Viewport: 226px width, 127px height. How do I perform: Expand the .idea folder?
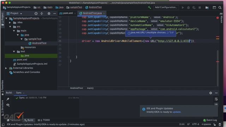(10, 23)
